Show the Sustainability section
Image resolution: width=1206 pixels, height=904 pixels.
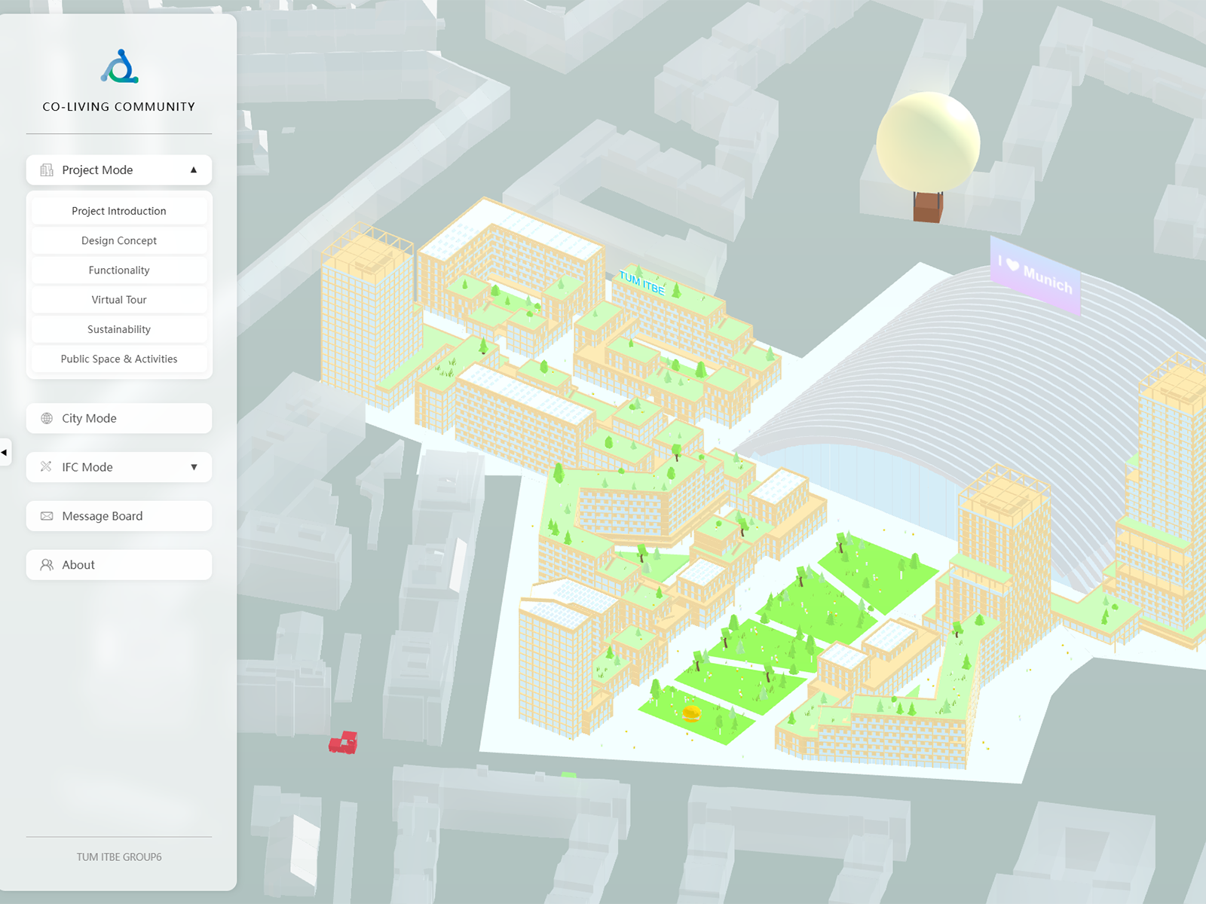tap(119, 329)
